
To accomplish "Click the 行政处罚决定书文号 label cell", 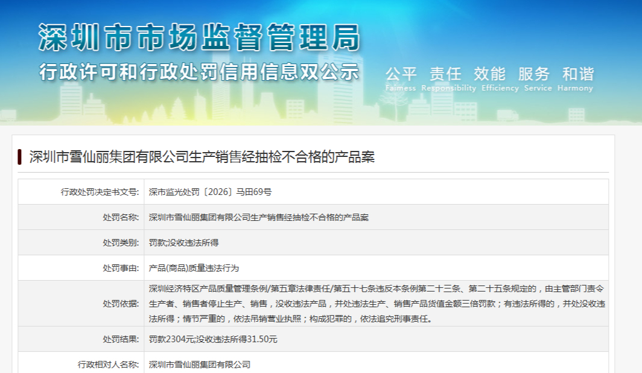I will [x=81, y=192].
